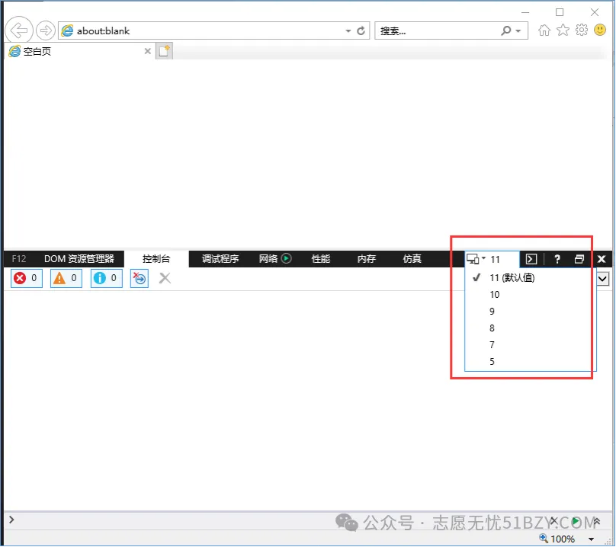Click the magnifier search icon

coord(506,30)
